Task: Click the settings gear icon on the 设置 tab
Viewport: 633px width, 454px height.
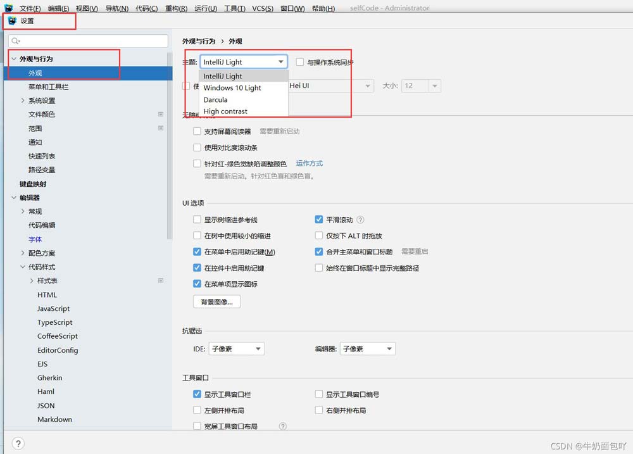Action: [x=11, y=20]
